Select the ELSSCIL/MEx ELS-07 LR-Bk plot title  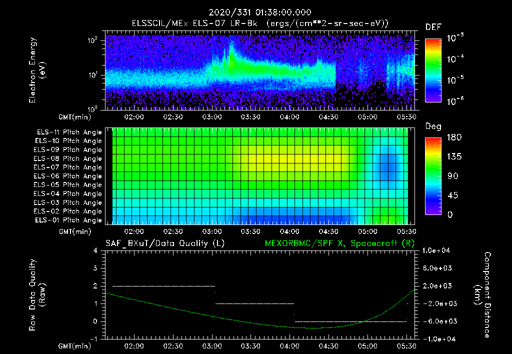click(x=260, y=23)
